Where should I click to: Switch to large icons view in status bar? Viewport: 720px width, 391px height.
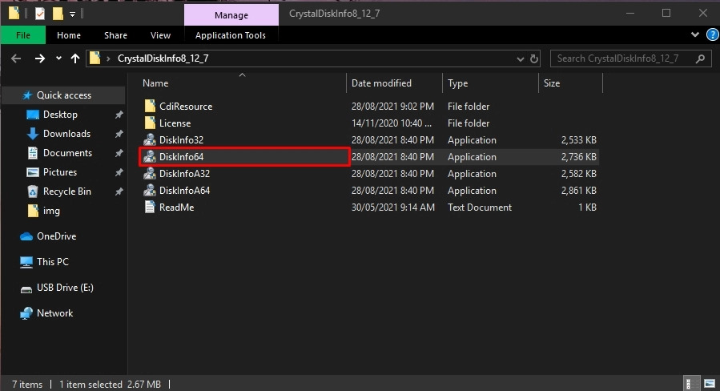[x=710, y=384]
